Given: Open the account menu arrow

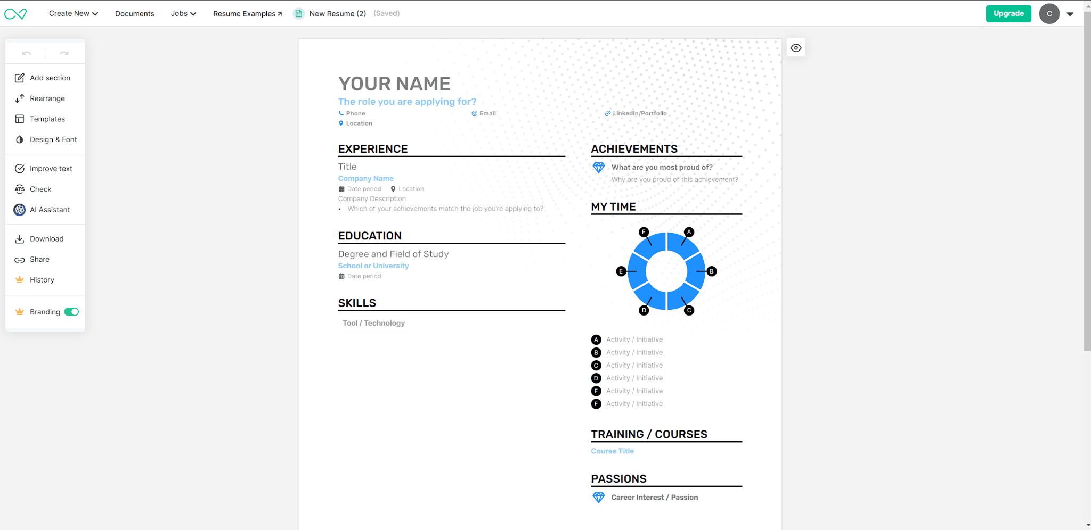Looking at the screenshot, I should pos(1070,14).
